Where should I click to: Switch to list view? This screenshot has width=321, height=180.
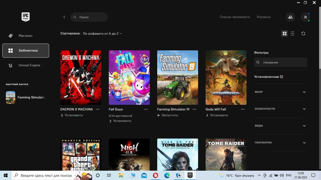click(x=292, y=34)
